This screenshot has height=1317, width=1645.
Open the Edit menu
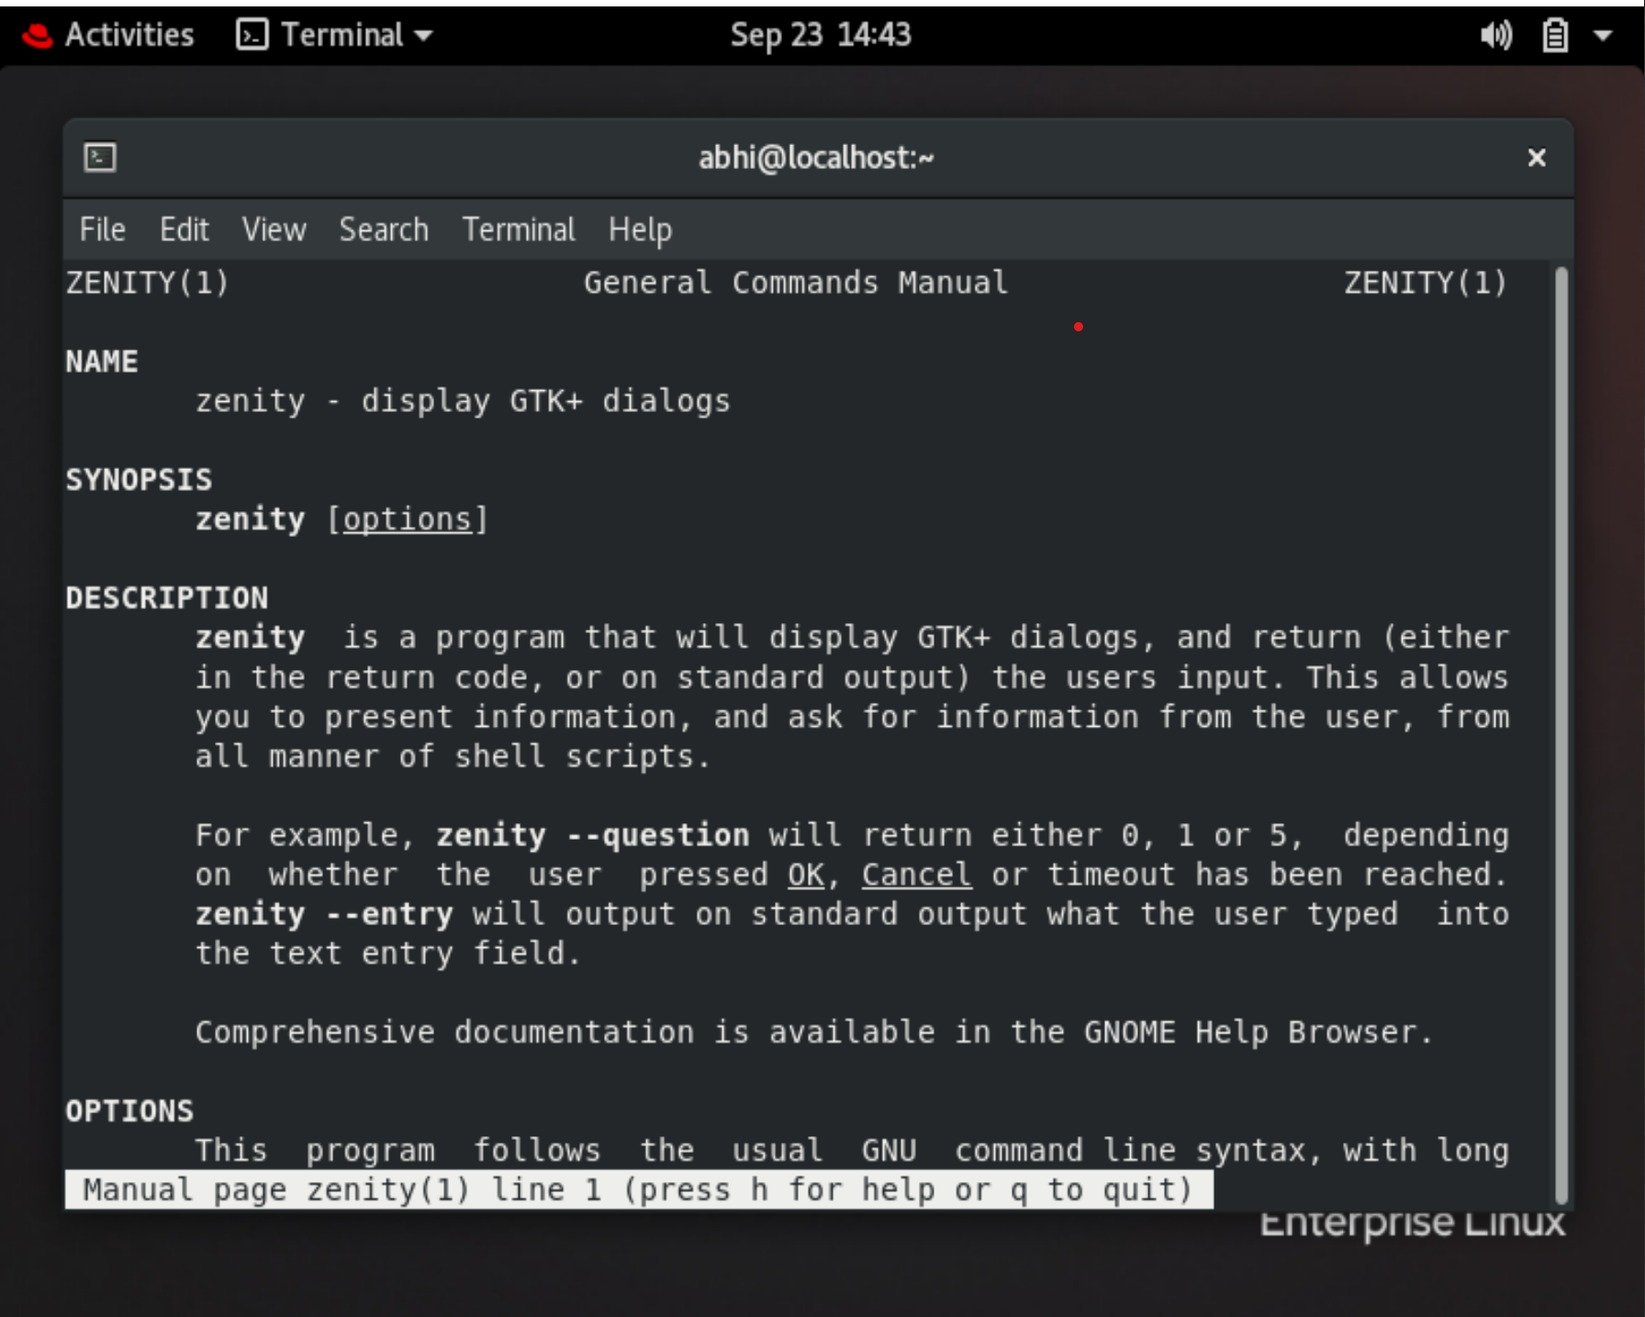(185, 229)
